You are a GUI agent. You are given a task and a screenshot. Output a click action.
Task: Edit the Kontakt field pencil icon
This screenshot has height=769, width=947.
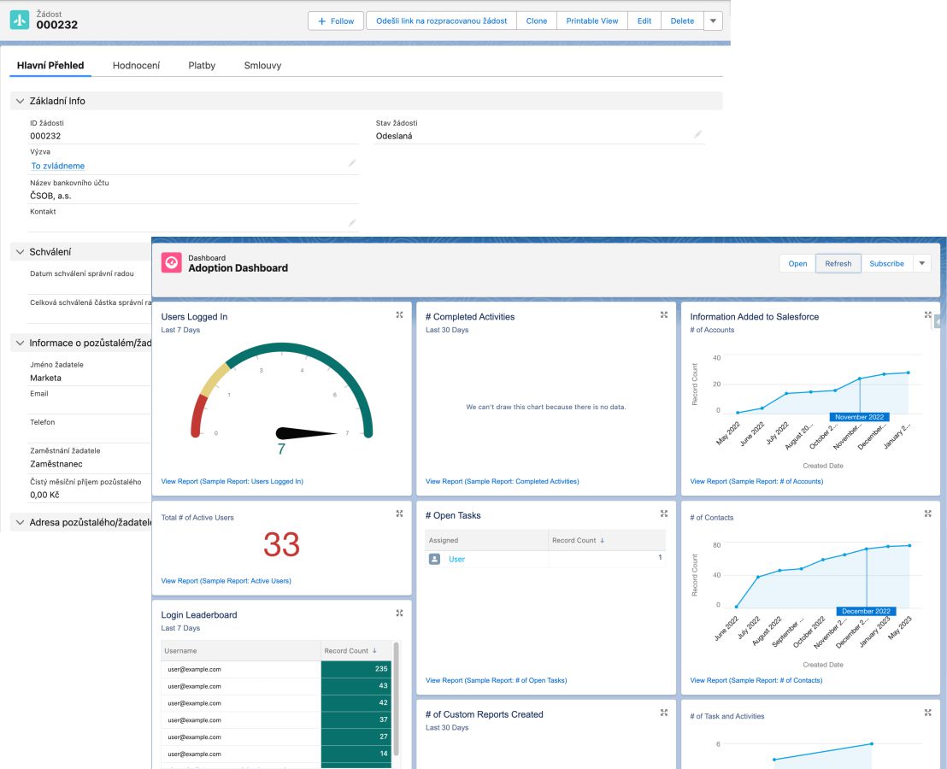pyautogui.click(x=351, y=222)
